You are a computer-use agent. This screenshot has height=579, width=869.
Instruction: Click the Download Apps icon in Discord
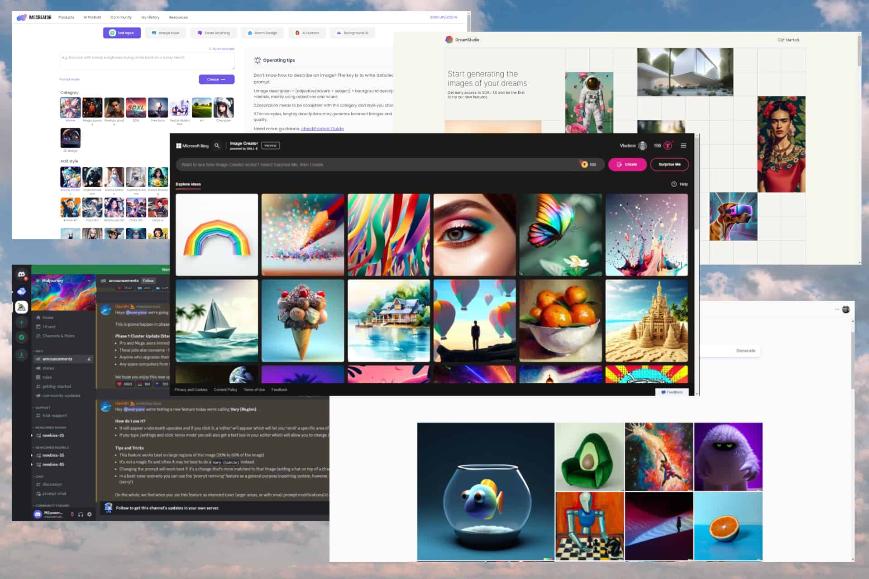tap(21, 355)
